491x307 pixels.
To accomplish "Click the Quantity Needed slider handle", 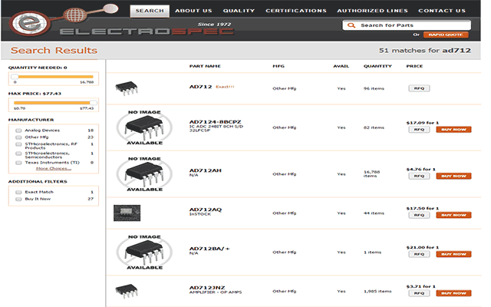I will pyautogui.click(x=15, y=77).
